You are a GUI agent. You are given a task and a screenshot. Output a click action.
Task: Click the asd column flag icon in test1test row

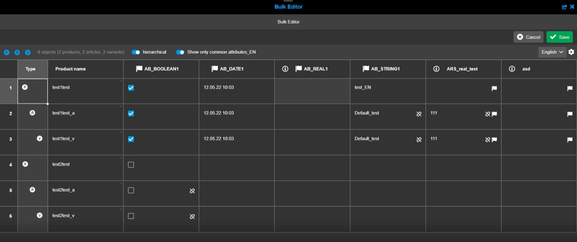tap(570, 88)
